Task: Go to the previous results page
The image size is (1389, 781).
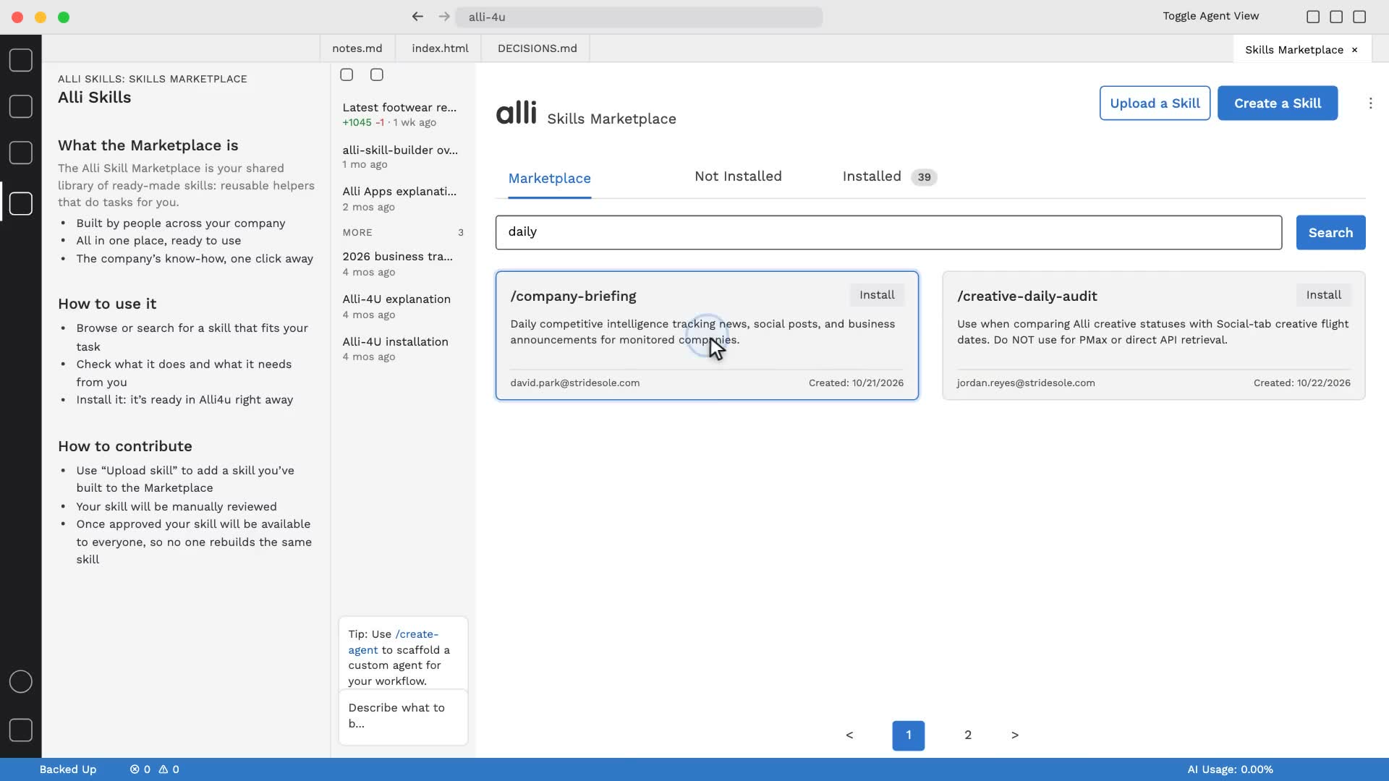Action: 849,735
